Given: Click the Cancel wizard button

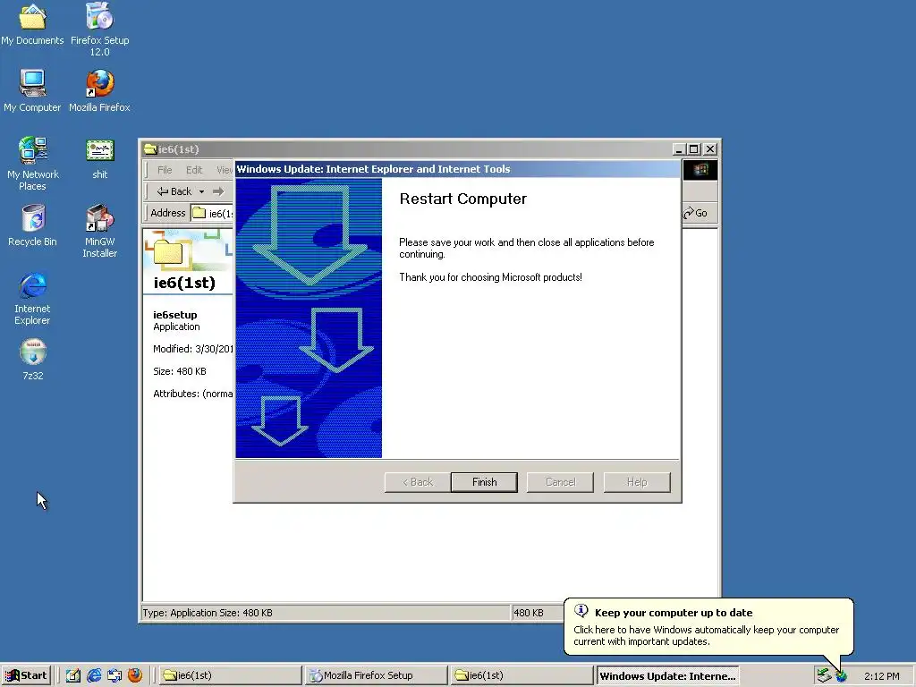Looking at the screenshot, I should pos(560,482).
